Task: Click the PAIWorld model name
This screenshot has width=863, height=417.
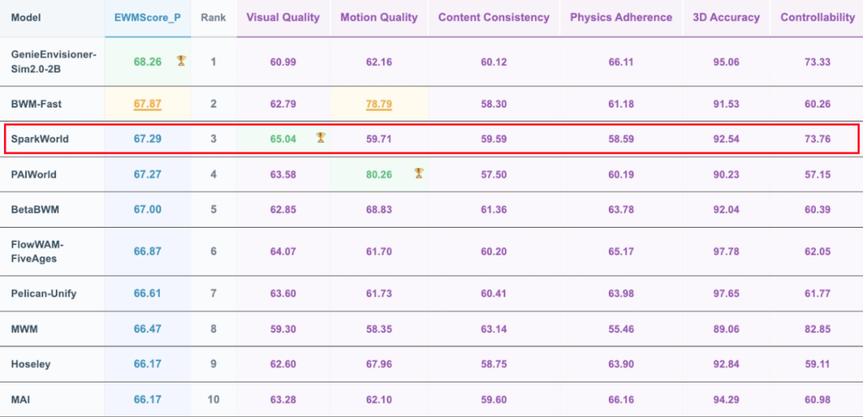Action: pos(34,174)
